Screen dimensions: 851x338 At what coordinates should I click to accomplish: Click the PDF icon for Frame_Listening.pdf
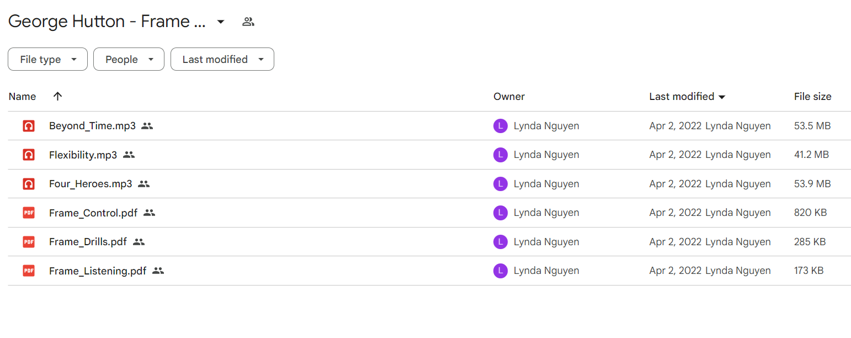coord(29,271)
